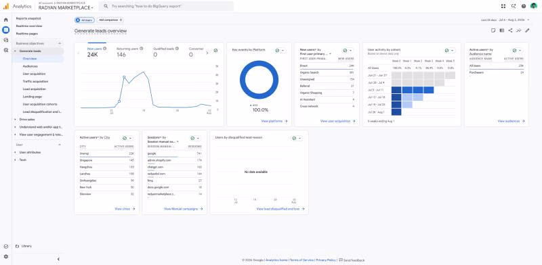Follow the View user acquisition link
This screenshot has height=265, width=542.
point(337,121)
